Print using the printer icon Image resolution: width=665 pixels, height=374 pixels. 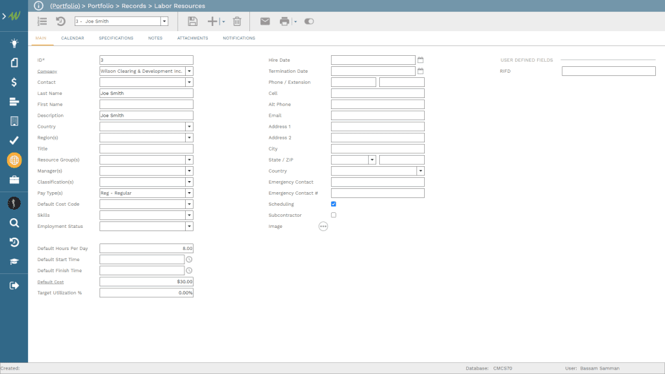[284, 21]
